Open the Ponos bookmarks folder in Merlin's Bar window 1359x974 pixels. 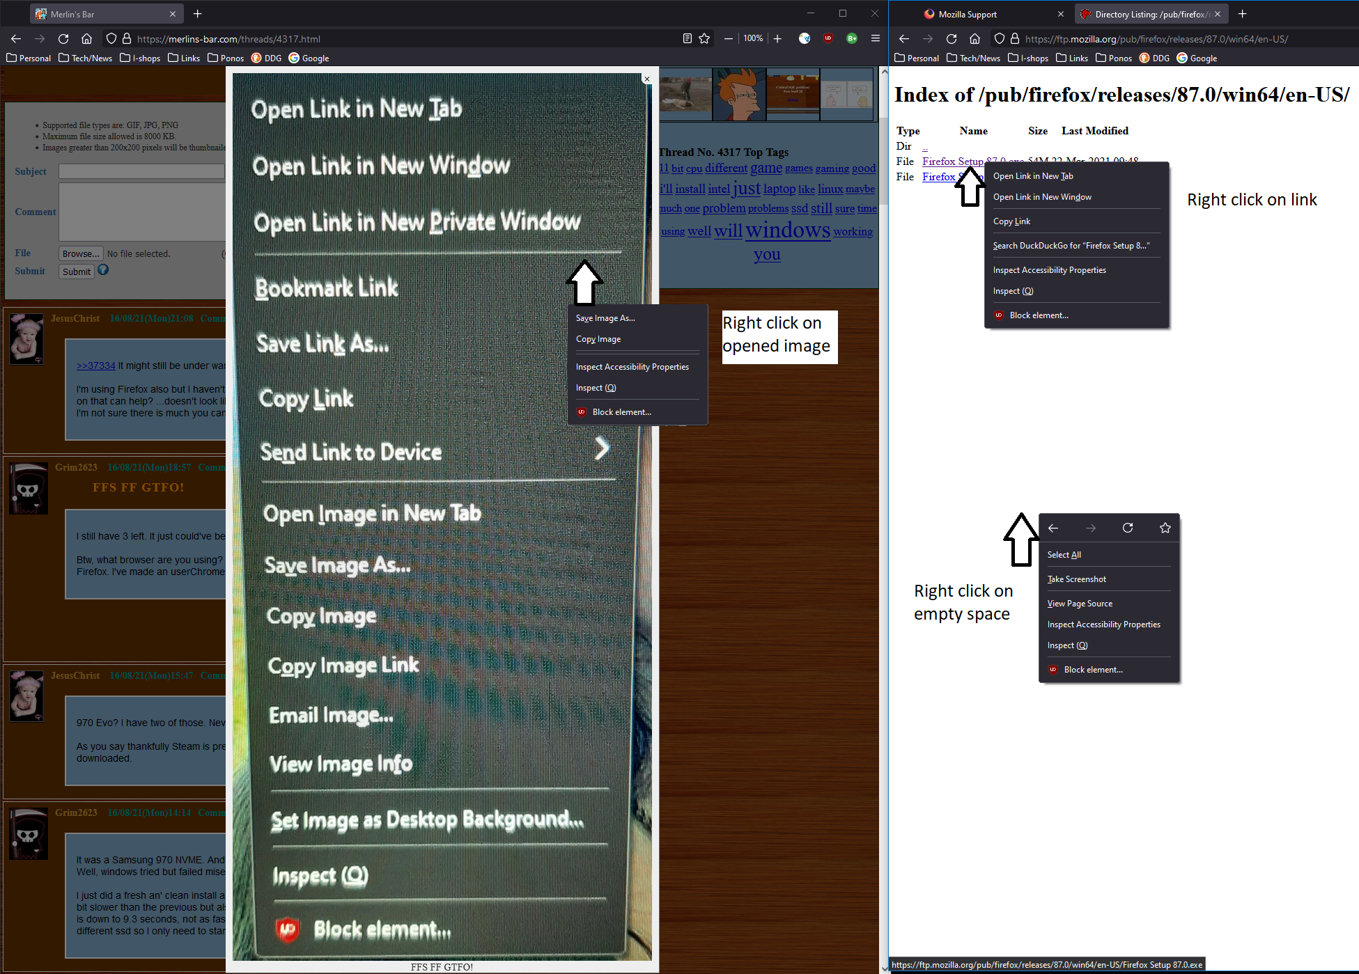tap(226, 58)
